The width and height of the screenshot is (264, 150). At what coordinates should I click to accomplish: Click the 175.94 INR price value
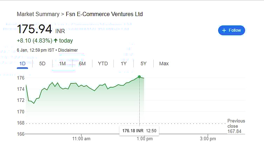tap(35, 29)
